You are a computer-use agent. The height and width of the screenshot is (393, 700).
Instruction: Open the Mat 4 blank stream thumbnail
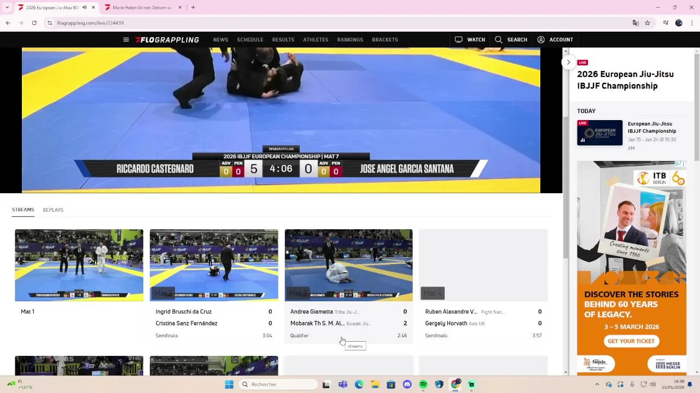click(x=483, y=265)
